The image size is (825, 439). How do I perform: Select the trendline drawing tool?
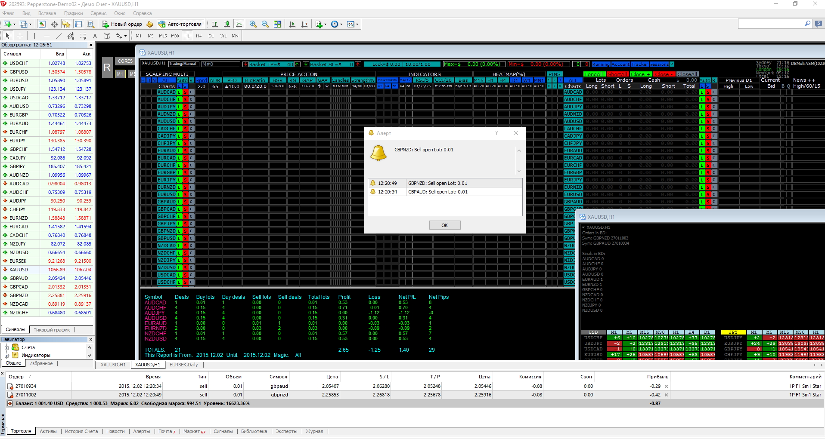pyautogui.click(x=59, y=36)
